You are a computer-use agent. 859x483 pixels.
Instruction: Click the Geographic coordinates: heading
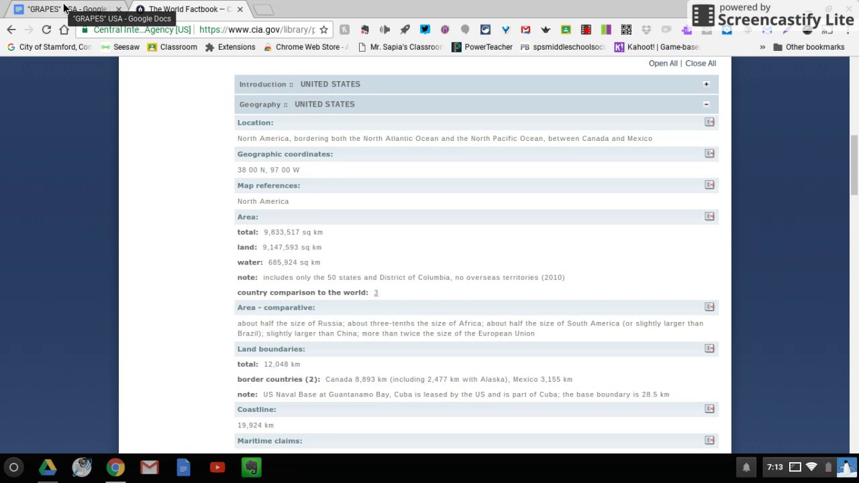[285, 154]
